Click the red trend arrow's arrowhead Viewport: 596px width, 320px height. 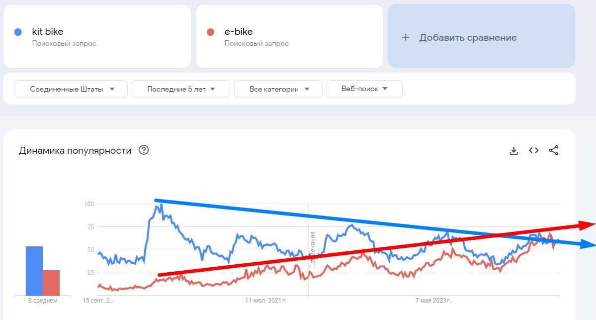(589, 225)
